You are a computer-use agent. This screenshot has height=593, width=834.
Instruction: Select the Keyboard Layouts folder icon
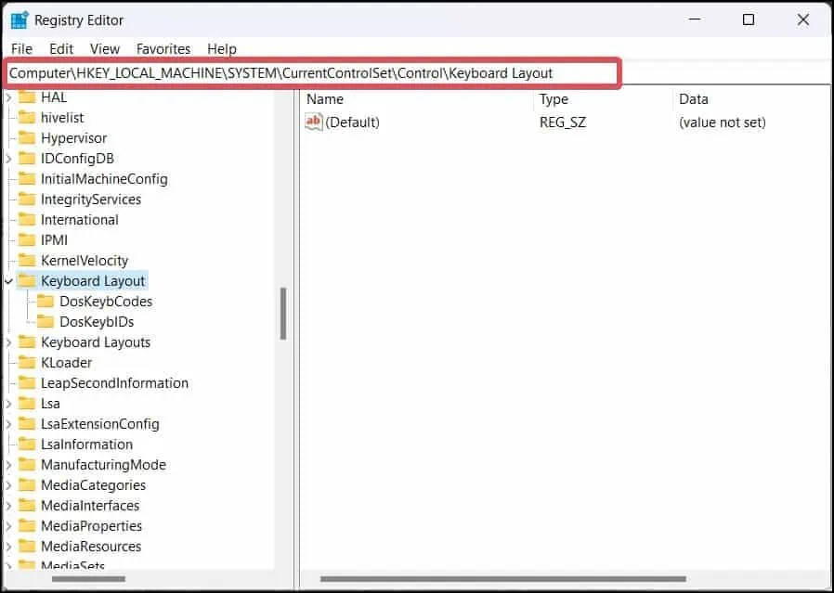27,342
